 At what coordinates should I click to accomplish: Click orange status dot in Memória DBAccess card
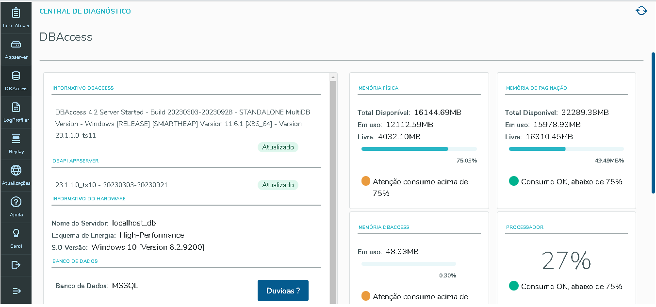(x=366, y=296)
